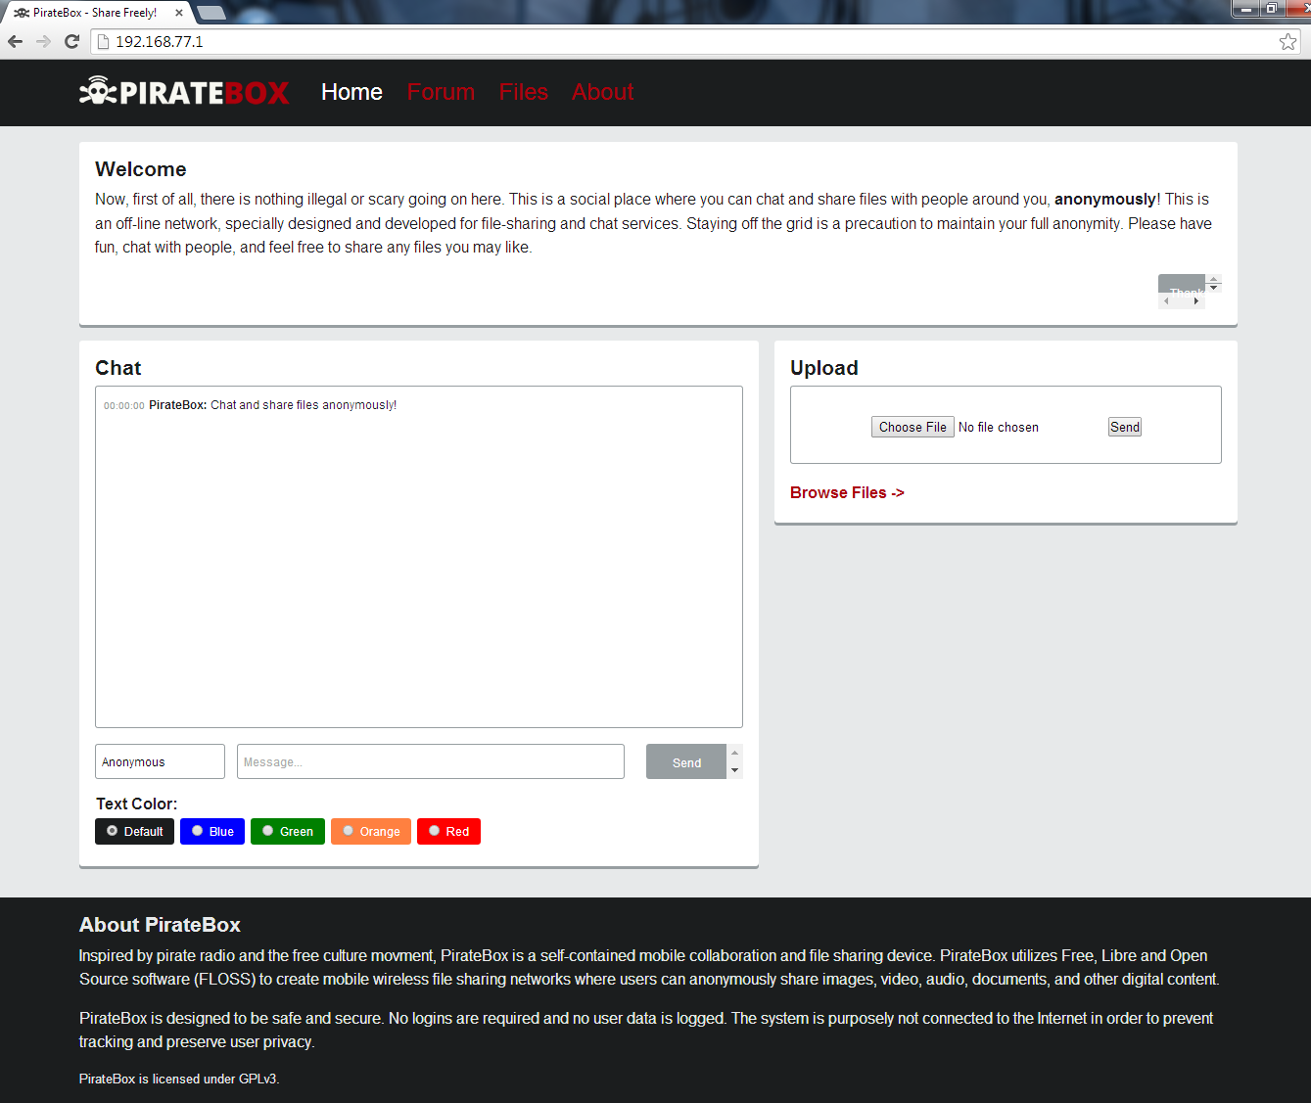Pick the Red color swatch
Image resolution: width=1311 pixels, height=1103 pixels.
[x=448, y=831]
